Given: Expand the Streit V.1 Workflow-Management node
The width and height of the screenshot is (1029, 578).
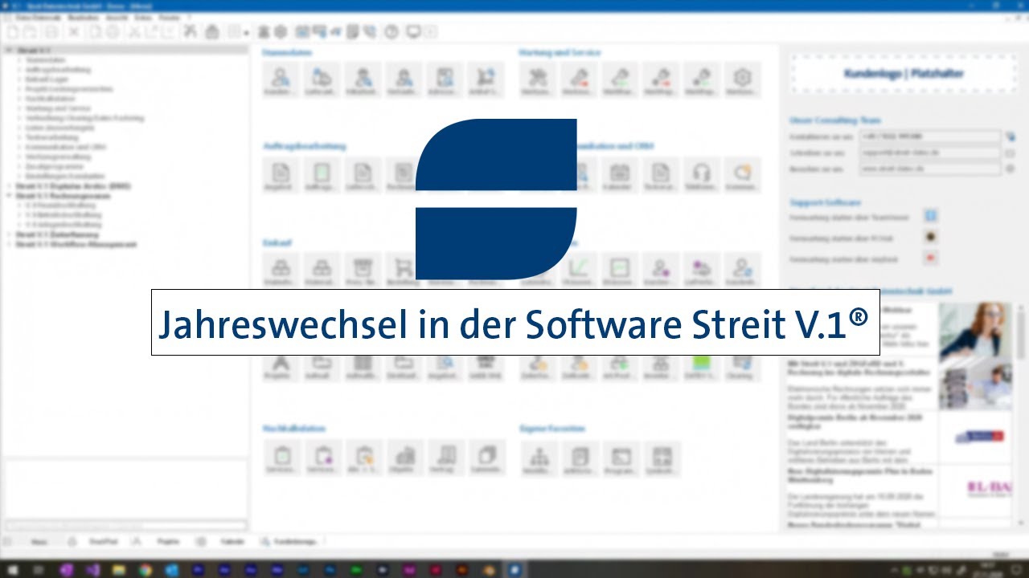Looking at the screenshot, I should [9, 244].
